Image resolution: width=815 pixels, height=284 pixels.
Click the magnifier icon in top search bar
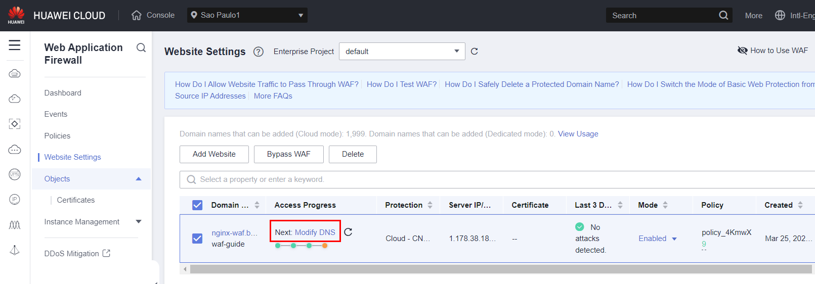(x=723, y=16)
